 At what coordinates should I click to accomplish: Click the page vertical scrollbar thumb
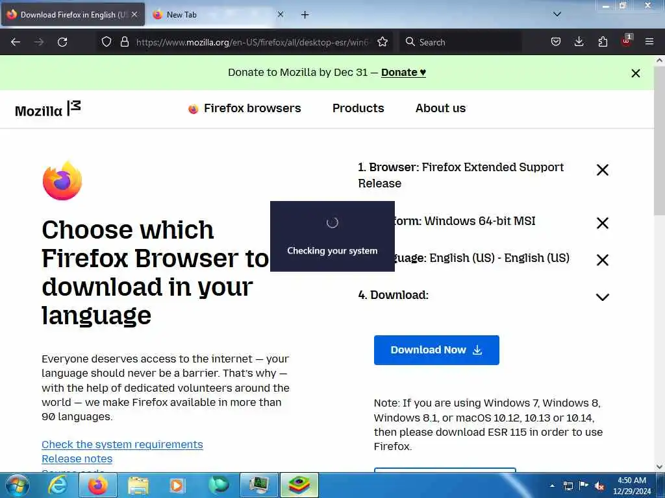(x=659, y=140)
